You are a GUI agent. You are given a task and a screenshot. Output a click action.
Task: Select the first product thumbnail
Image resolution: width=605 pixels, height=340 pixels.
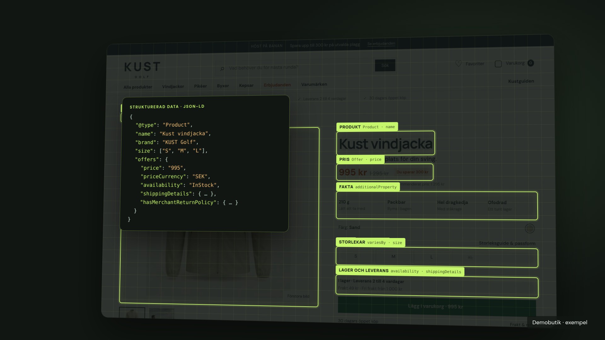132,313
